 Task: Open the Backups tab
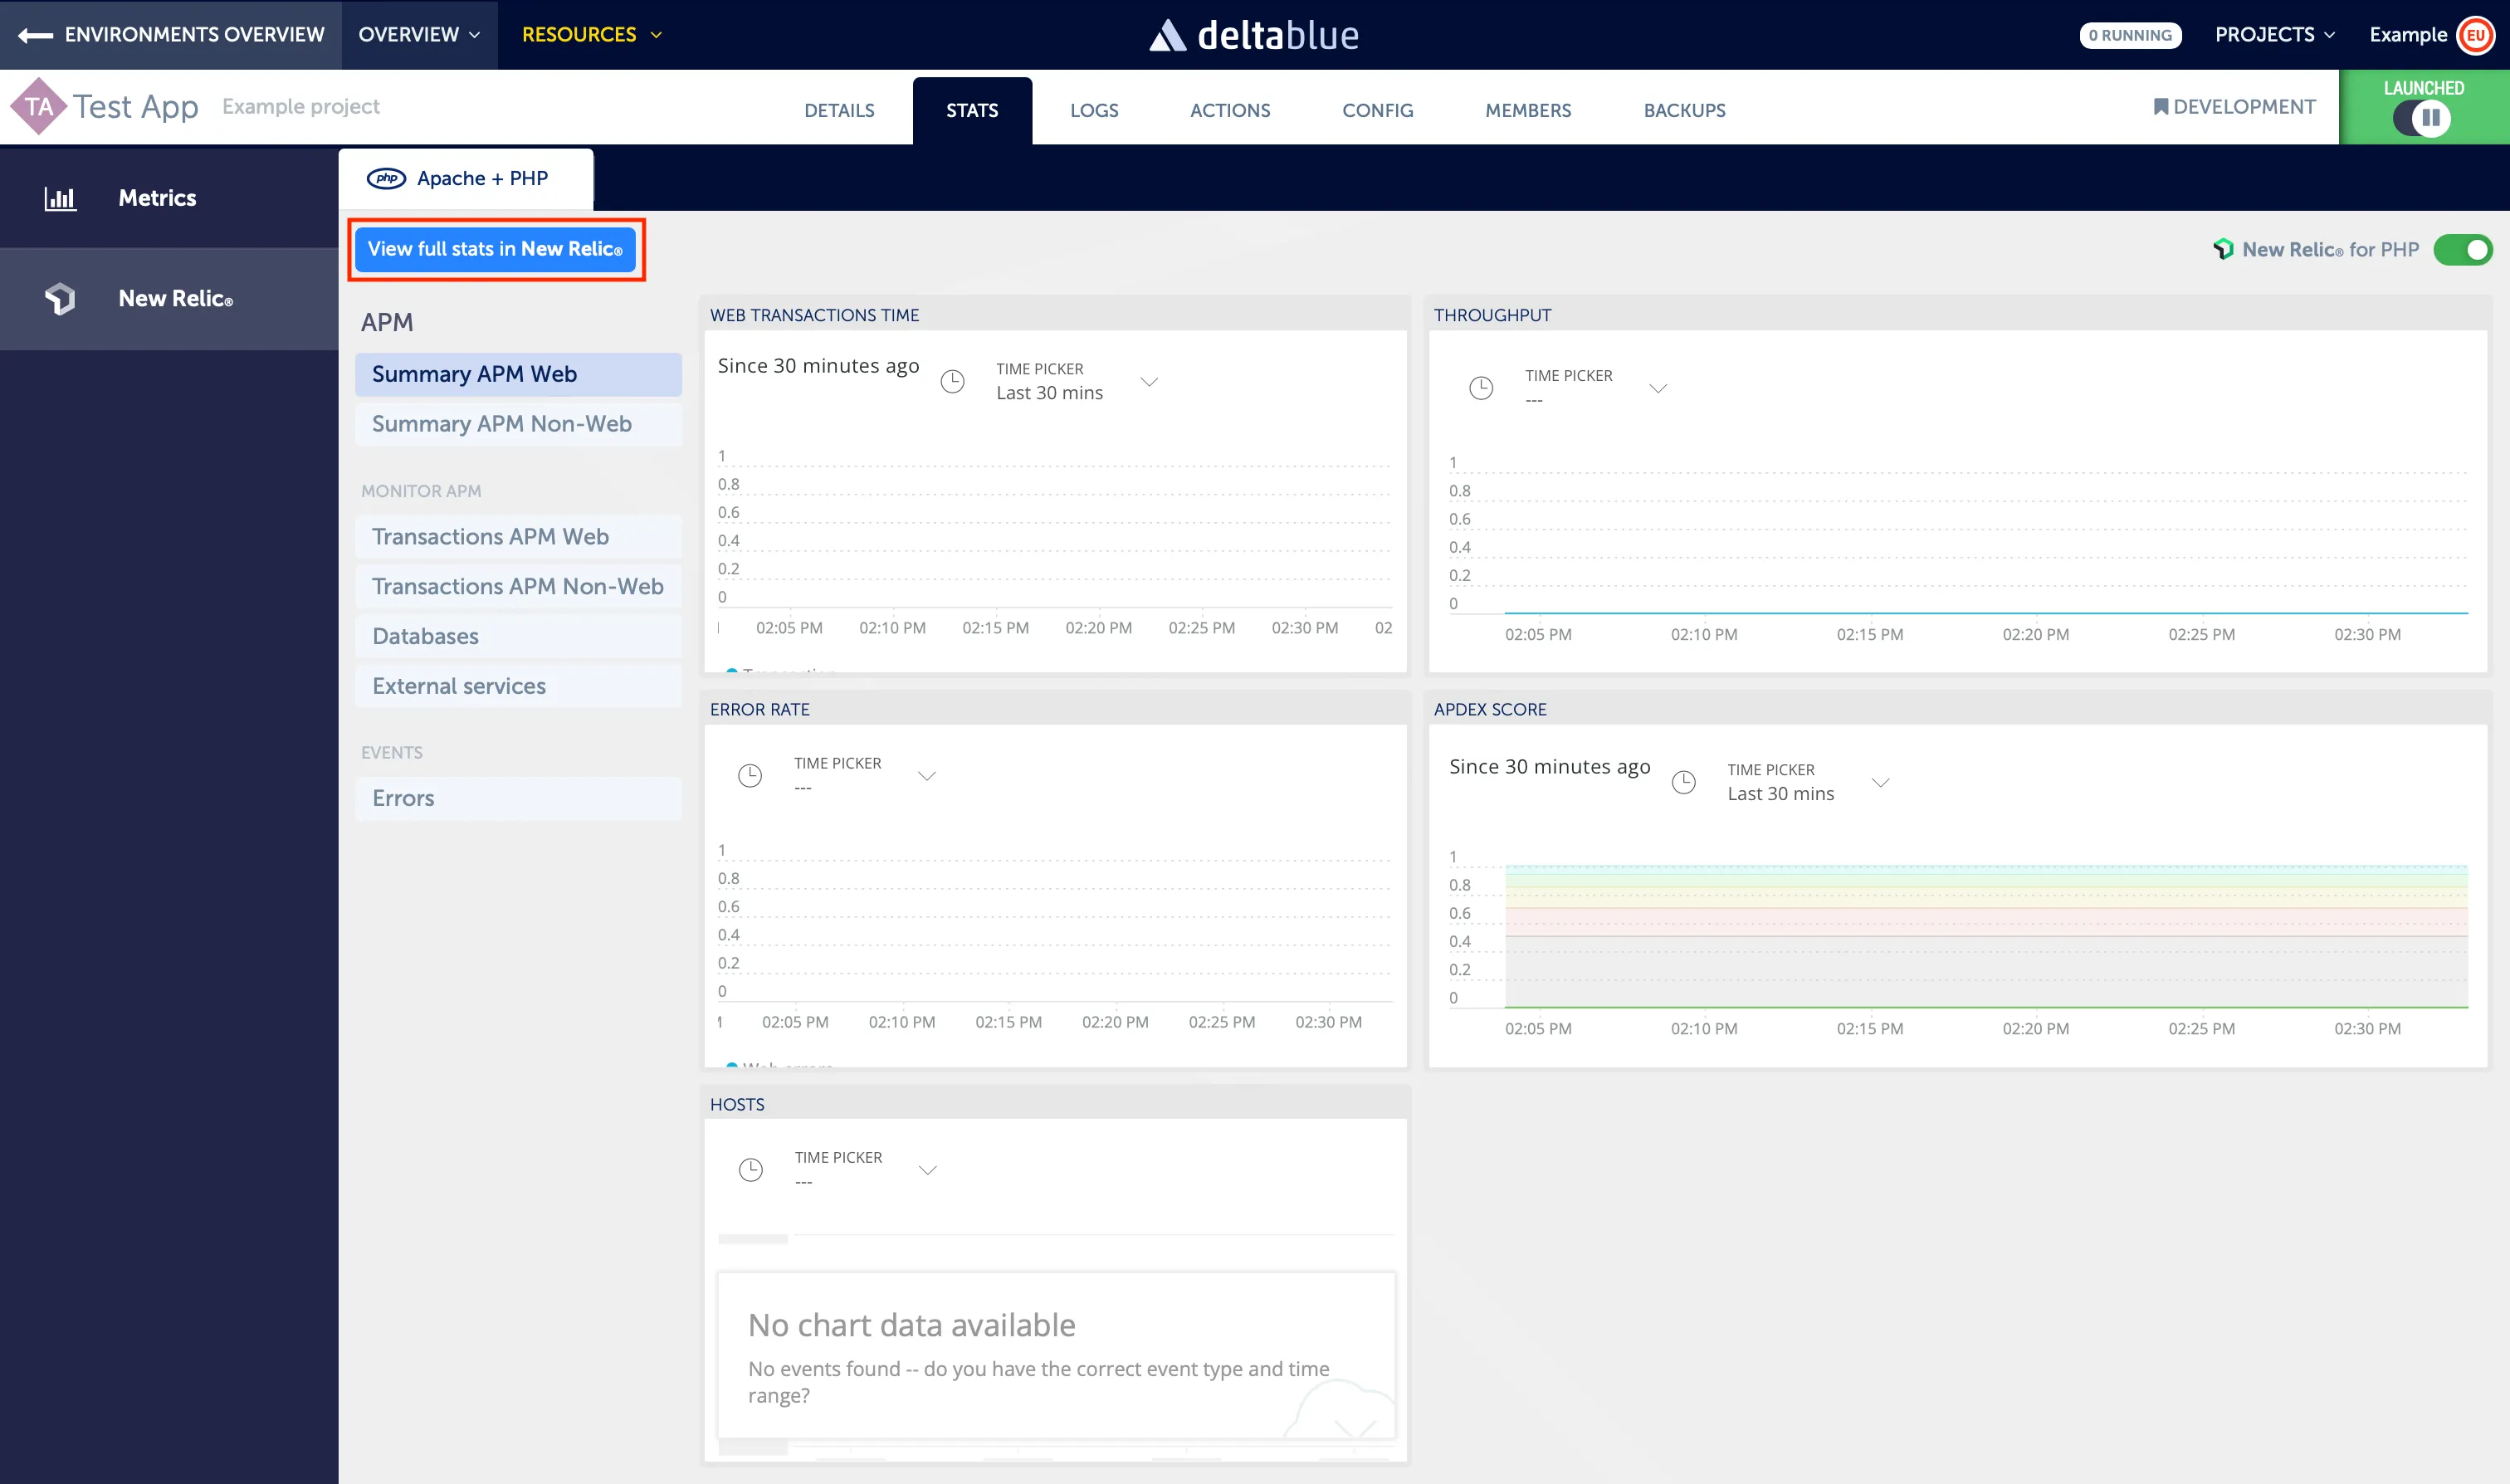(x=1684, y=110)
